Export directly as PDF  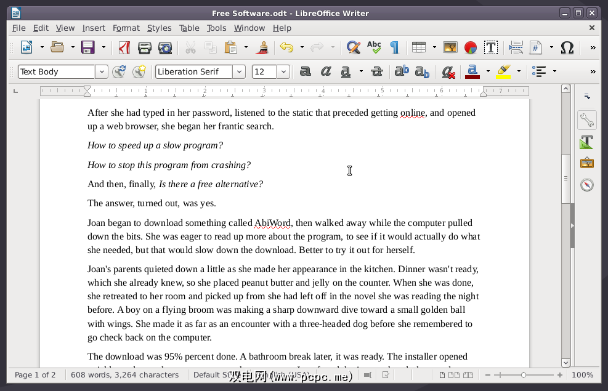coord(124,47)
